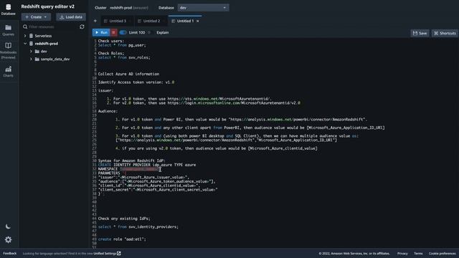Open Cookie preferences
The height and width of the screenshot is (258, 459).
(x=443, y=253)
